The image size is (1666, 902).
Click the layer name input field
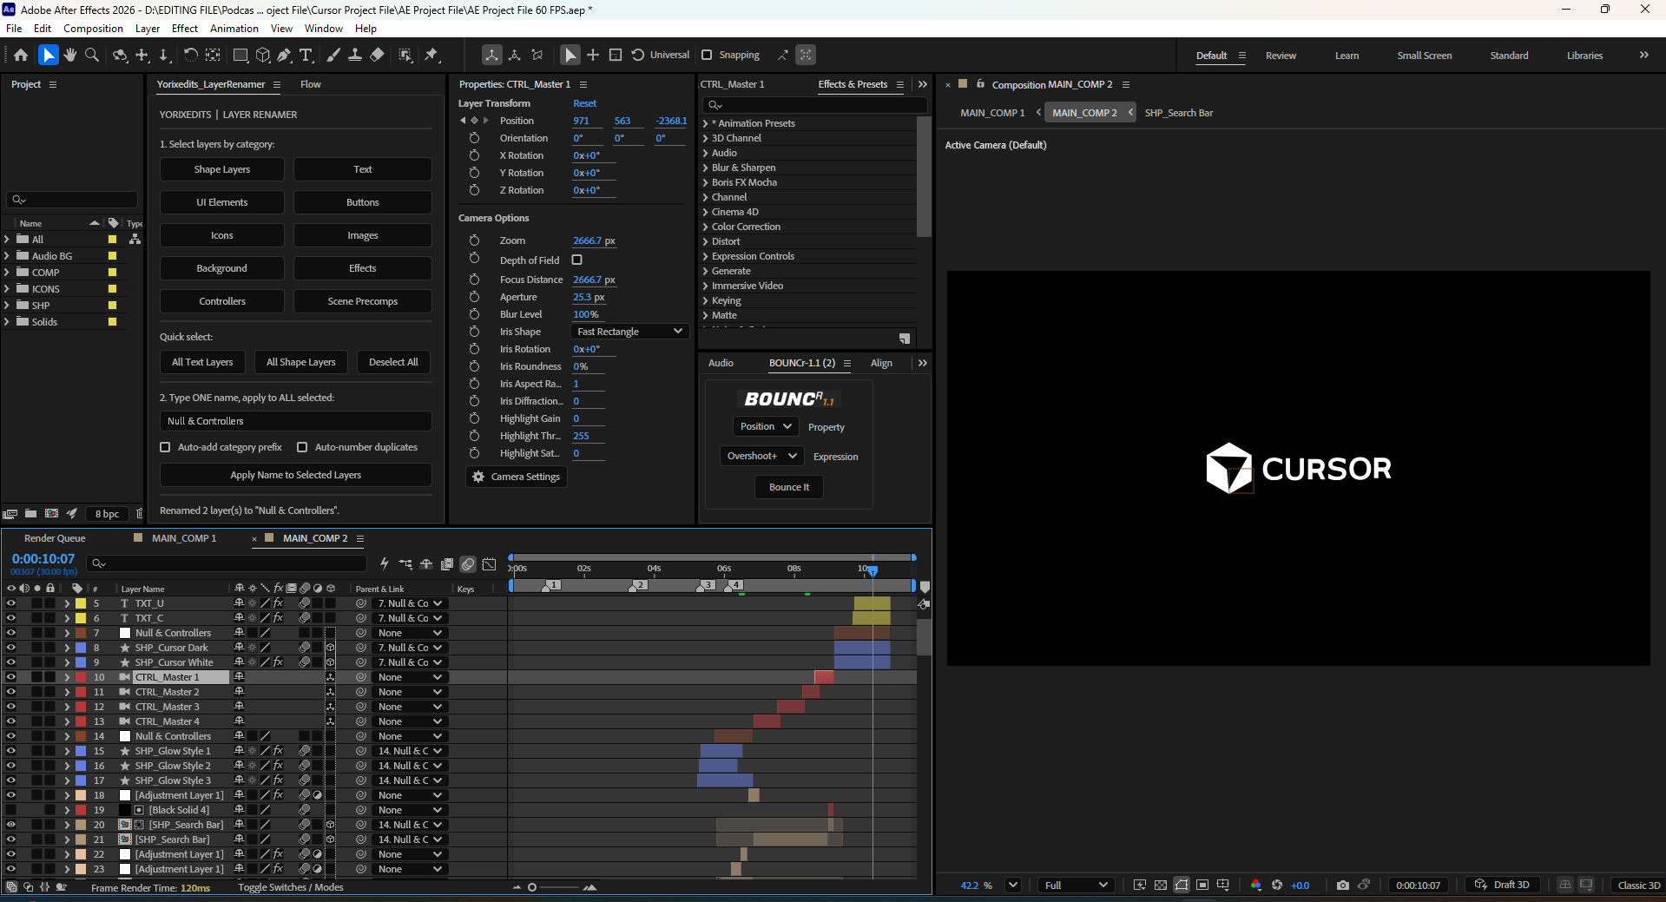[x=296, y=421]
